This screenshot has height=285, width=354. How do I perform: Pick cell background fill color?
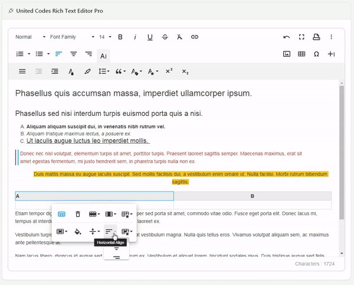pyautogui.click(x=78, y=231)
